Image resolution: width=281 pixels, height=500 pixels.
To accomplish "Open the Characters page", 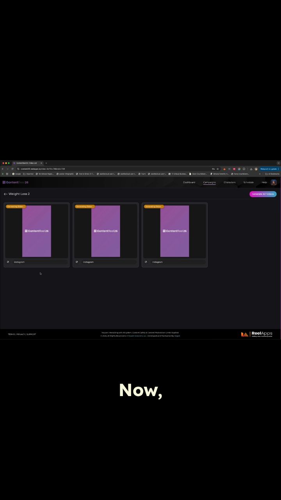I will pos(229,182).
